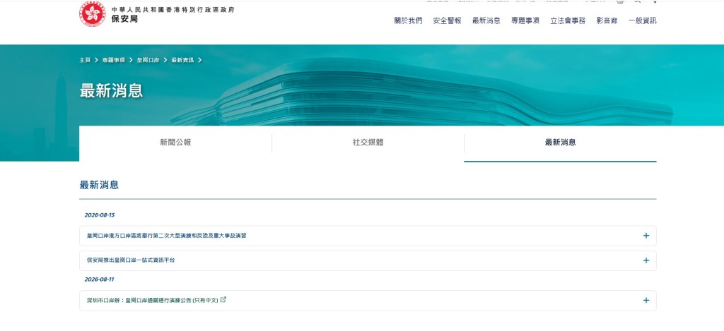Click the Hong Kong SAR bauhinia emblem logo
This screenshot has width=724, height=331.
coord(93,13)
